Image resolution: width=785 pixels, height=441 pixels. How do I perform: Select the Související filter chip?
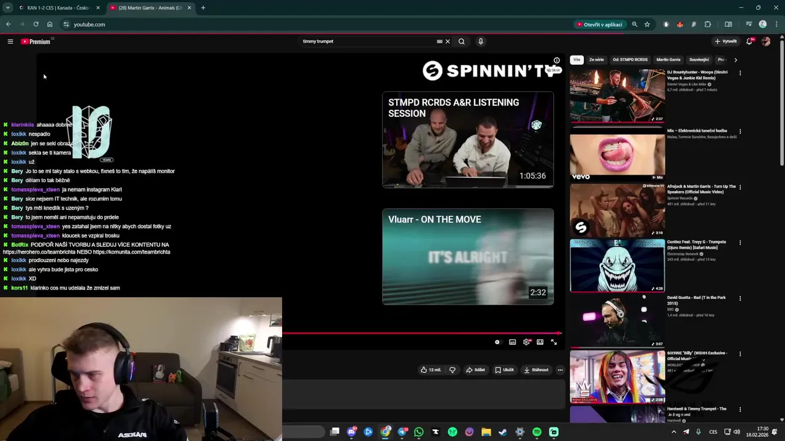699,60
